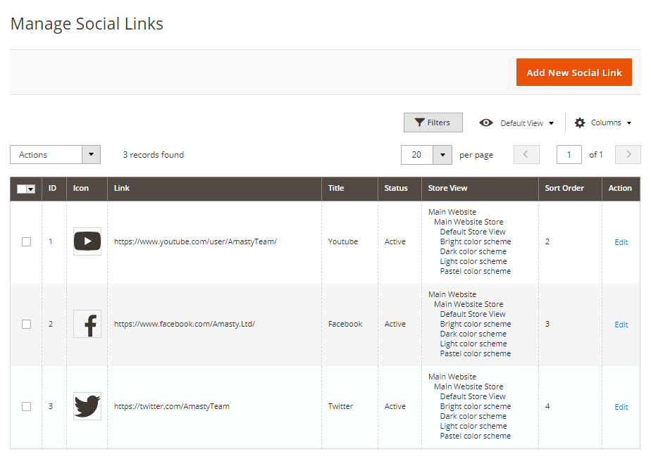Open the Filters funnel button
Viewport: 651px width, 459px height.
(433, 122)
